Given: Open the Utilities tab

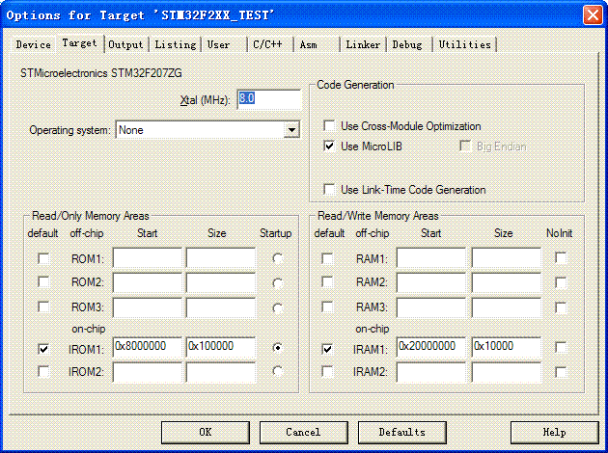Looking at the screenshot, I should 465,44.
